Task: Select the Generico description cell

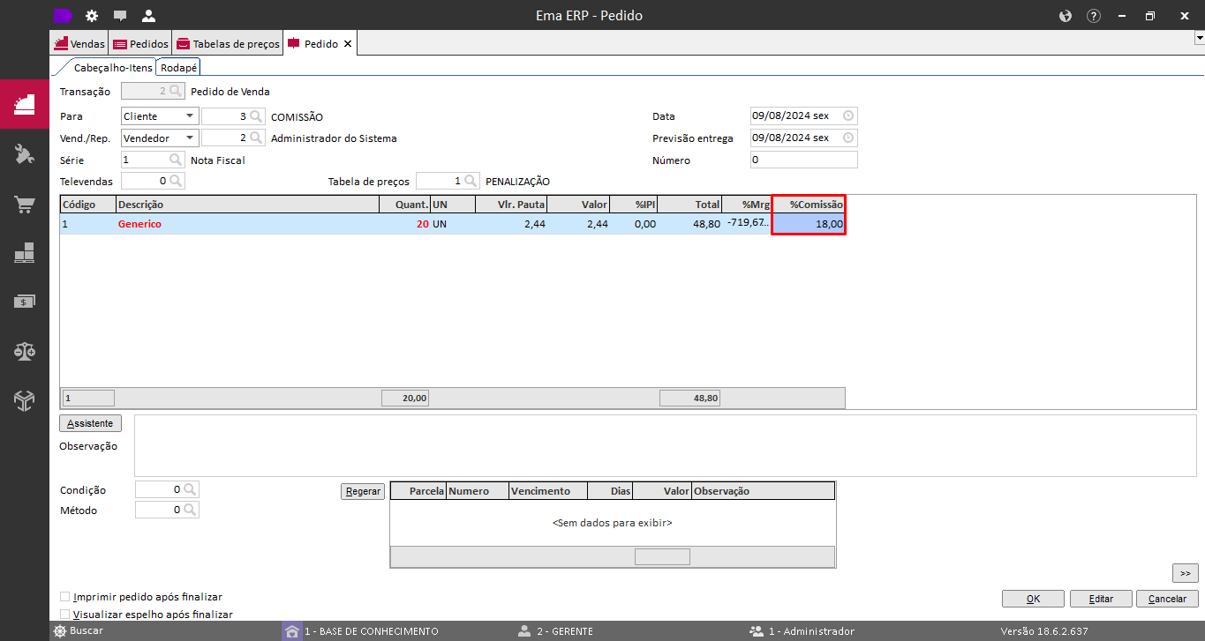Action: pyautogui.click(x=247, y=224)
